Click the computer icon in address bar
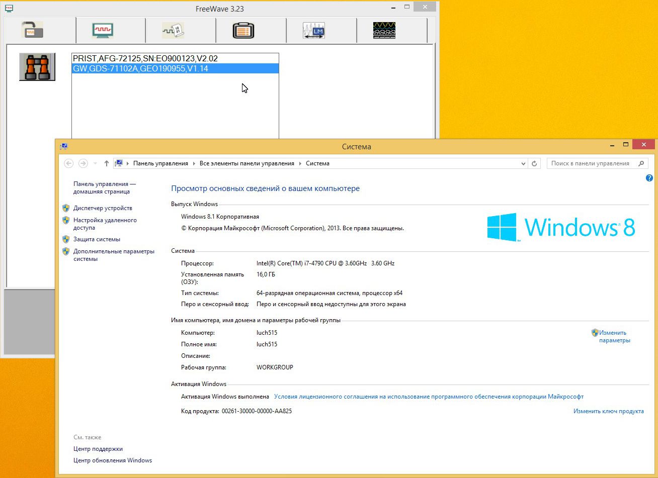This screenshot has width=658, height=478. click(x=119, y=163)
